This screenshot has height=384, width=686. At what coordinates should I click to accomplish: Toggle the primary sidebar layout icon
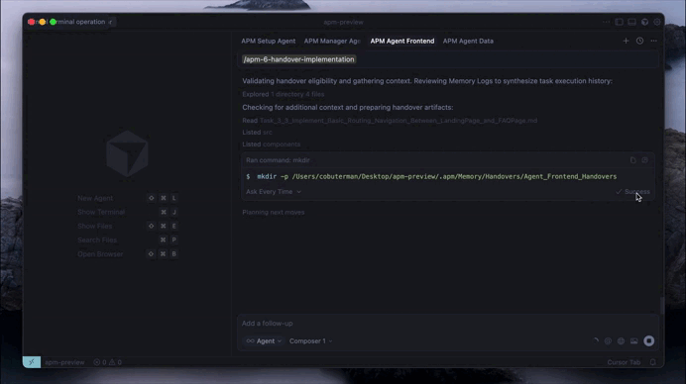coord(619,22)
